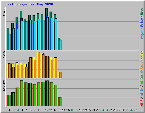The width and height of the screenshot is (145, 113).
Task: Select day 9 on the x-axis
Action: (43, 110)
